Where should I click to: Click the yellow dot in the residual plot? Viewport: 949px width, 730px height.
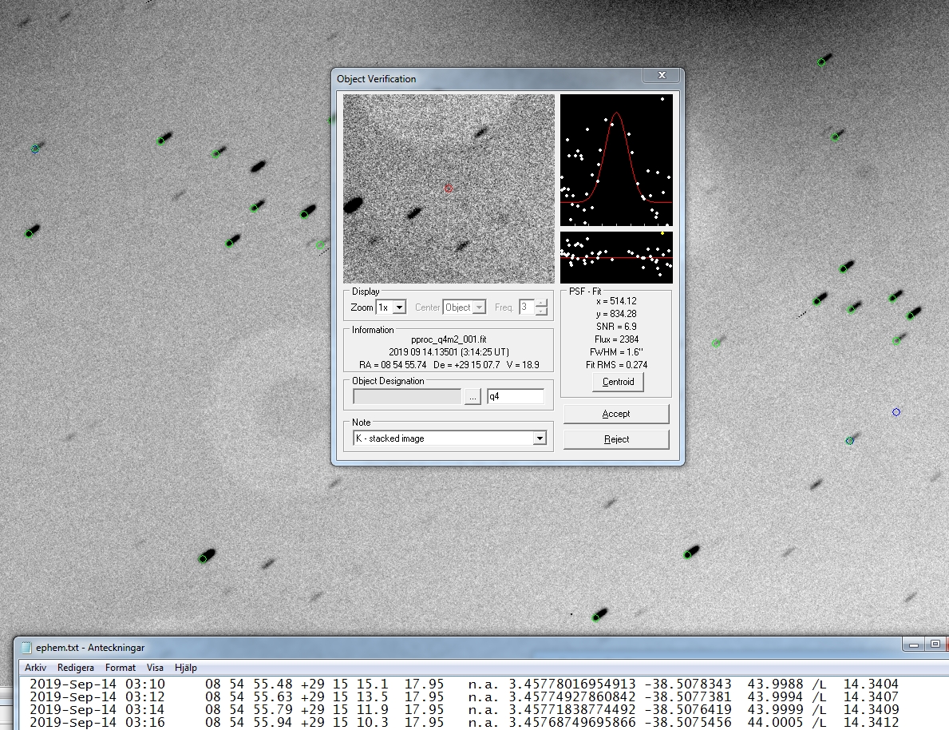pyautogui.click(x=662, y=233)
